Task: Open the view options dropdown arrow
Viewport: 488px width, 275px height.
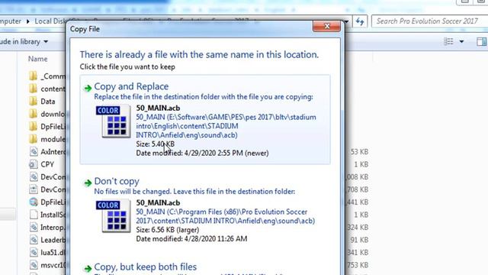Action: pos(461,41)
